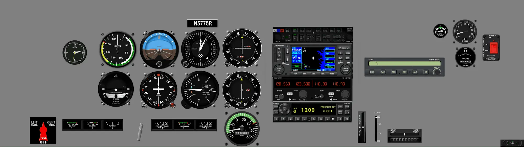Image resolution: width=524 pixels, height=147 pixels.
Task: Toggle COM2 on the audio panel
Action: (302, 31)
